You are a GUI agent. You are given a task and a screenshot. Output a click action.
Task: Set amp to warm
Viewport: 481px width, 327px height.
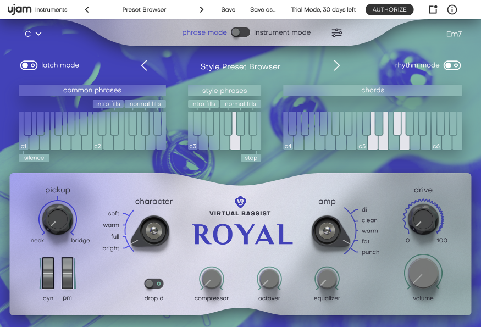click(369, 231)
